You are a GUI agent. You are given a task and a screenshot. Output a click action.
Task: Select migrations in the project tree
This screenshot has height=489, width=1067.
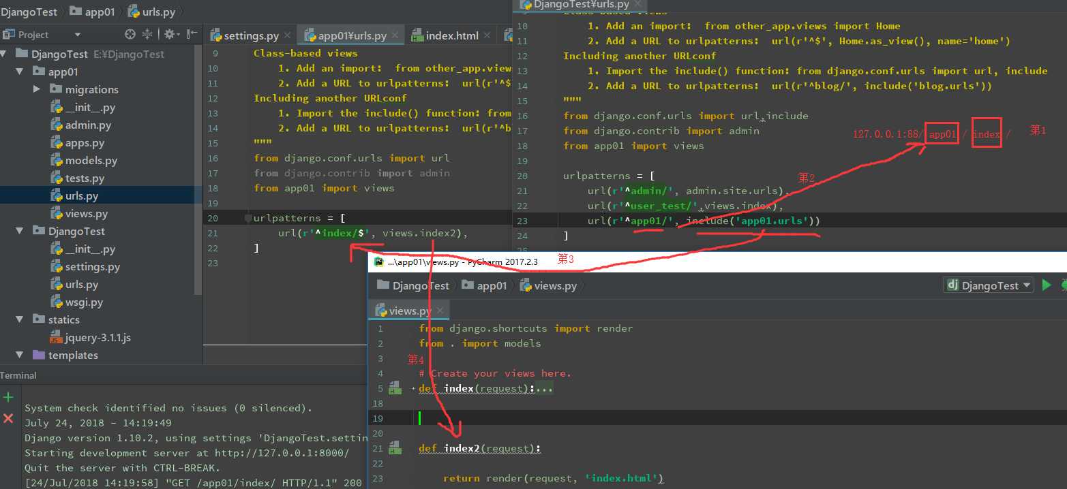91,89
